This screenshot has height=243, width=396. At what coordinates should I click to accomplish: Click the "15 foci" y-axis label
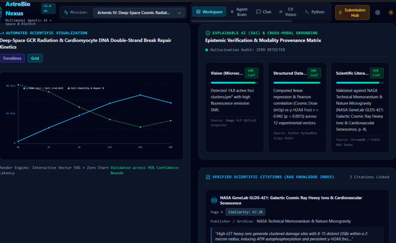pyautogui.click(x=11, y=113)
